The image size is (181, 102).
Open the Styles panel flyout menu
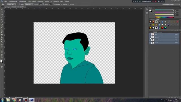click(x=180, y=19)
